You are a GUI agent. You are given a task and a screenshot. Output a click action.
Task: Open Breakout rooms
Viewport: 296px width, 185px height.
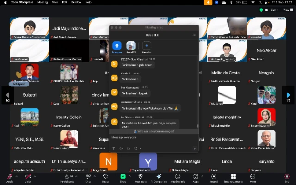pyautogui.click(x=233, y=177)
